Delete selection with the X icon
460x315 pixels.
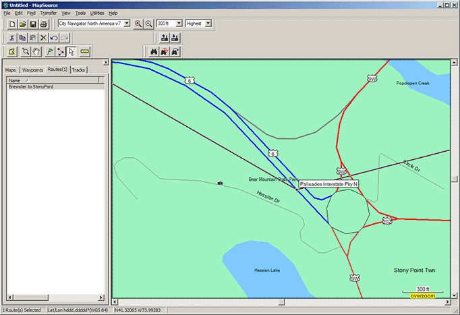(x=43, y=38)
